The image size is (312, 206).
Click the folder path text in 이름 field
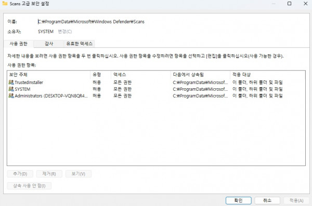pyautogui.click(x=91, y=22)
